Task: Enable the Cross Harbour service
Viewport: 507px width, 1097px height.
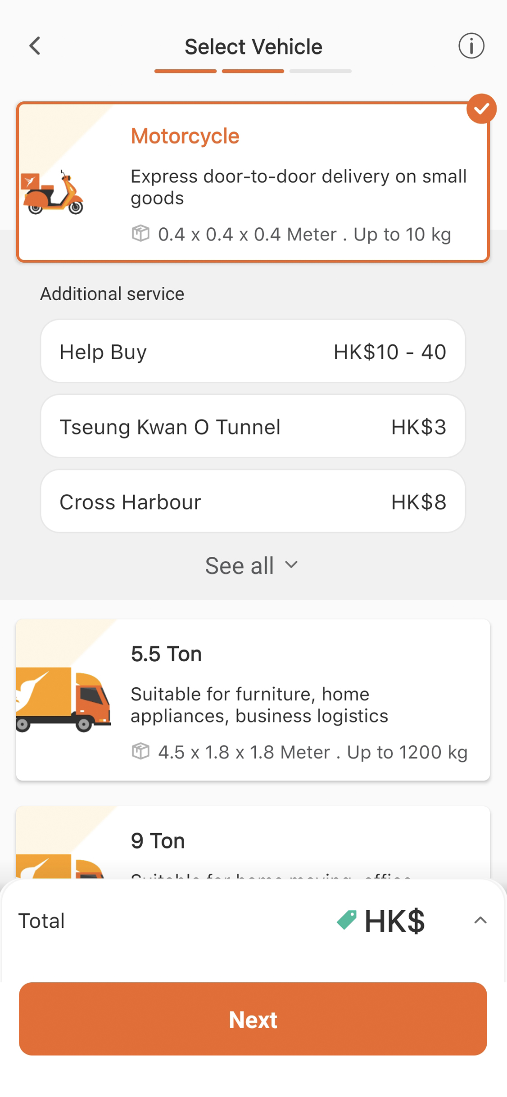Action: (x=253, y=501)
